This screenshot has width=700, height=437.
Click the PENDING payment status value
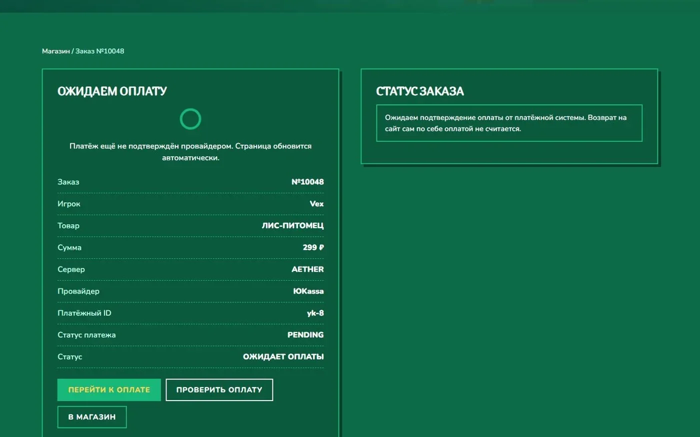click(x=305, y=335)
